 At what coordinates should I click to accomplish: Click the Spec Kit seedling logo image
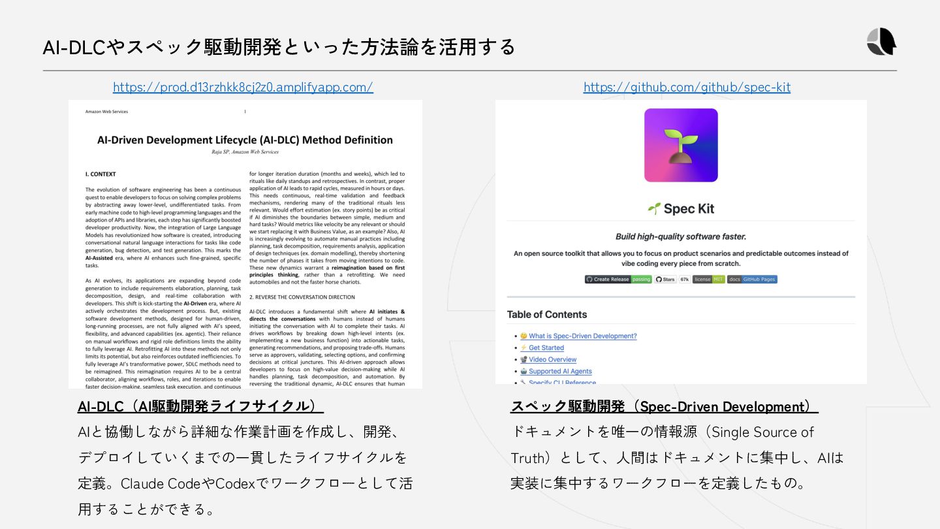tap(681, 145)
